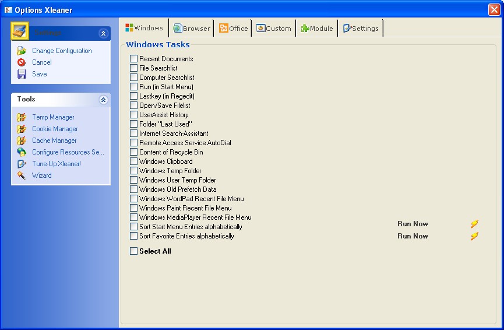Click Run Now for Sort Favorite Entries
504x330 pixels.
[413, 236]
